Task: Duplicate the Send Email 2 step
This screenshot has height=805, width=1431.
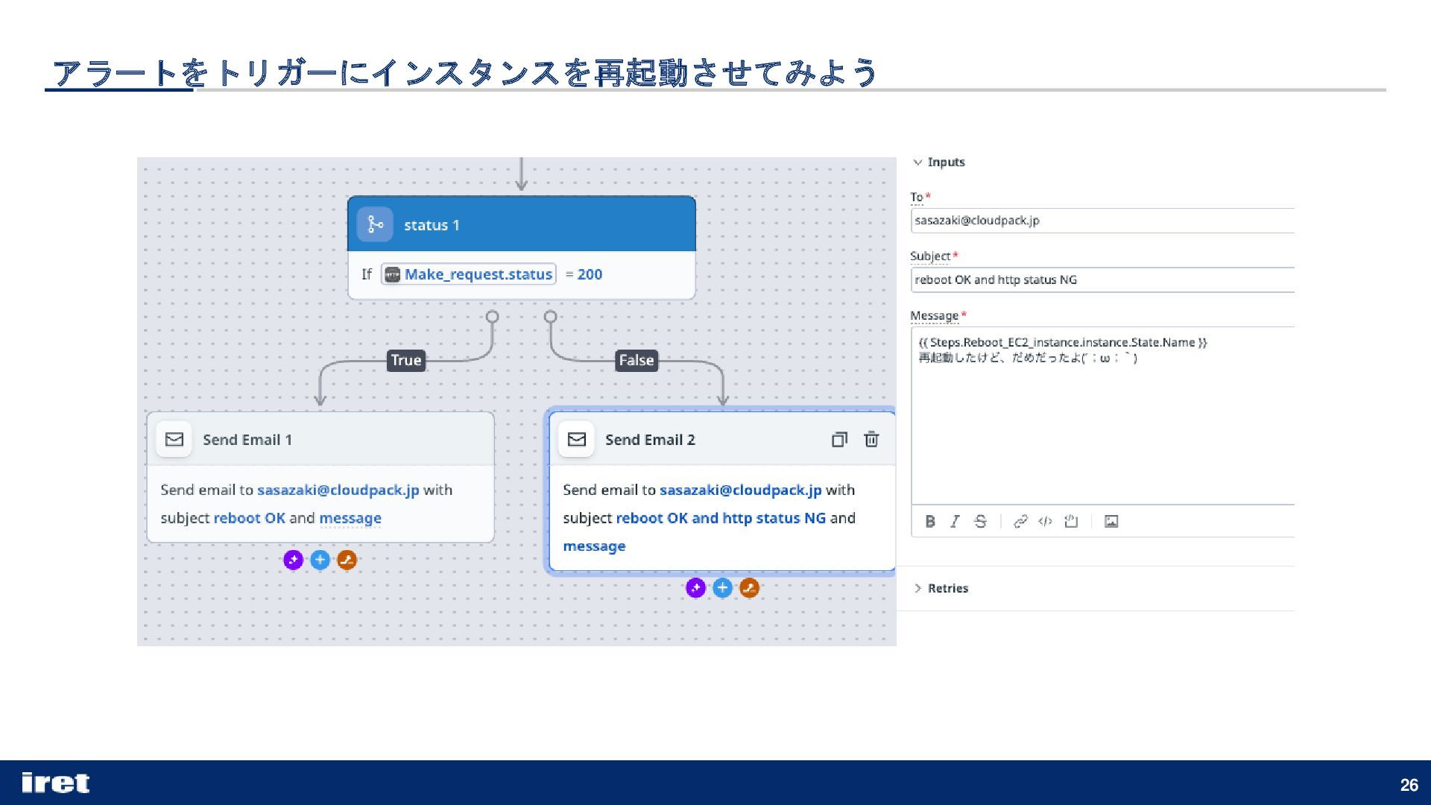Action: [x=839, y=439]
